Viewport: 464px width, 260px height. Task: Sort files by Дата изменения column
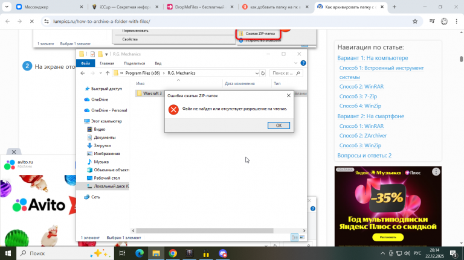point(240,84)
